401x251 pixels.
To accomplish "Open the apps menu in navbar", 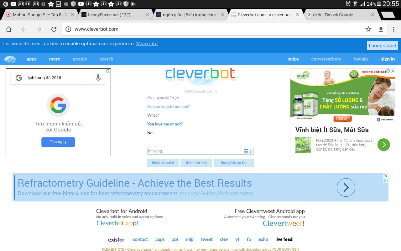I will click(x=32, y=59).
